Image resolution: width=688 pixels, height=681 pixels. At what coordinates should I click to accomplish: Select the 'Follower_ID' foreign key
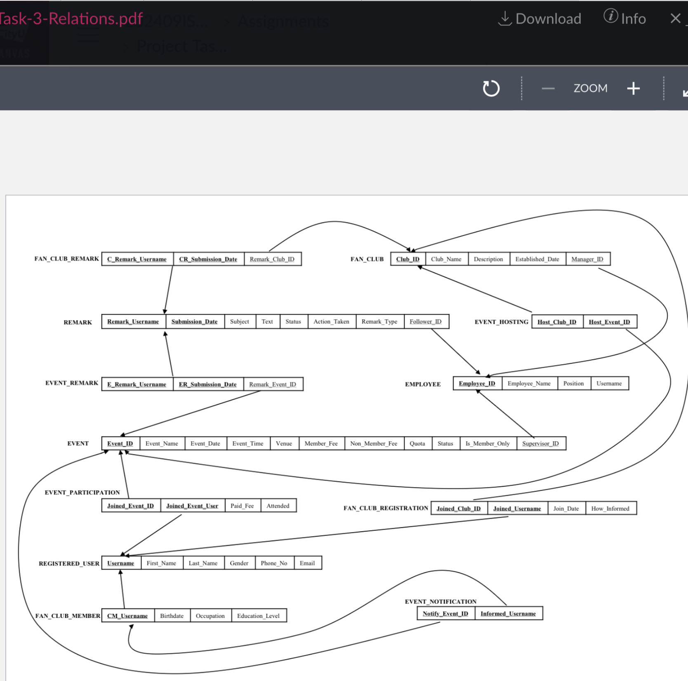coord(426,322)
